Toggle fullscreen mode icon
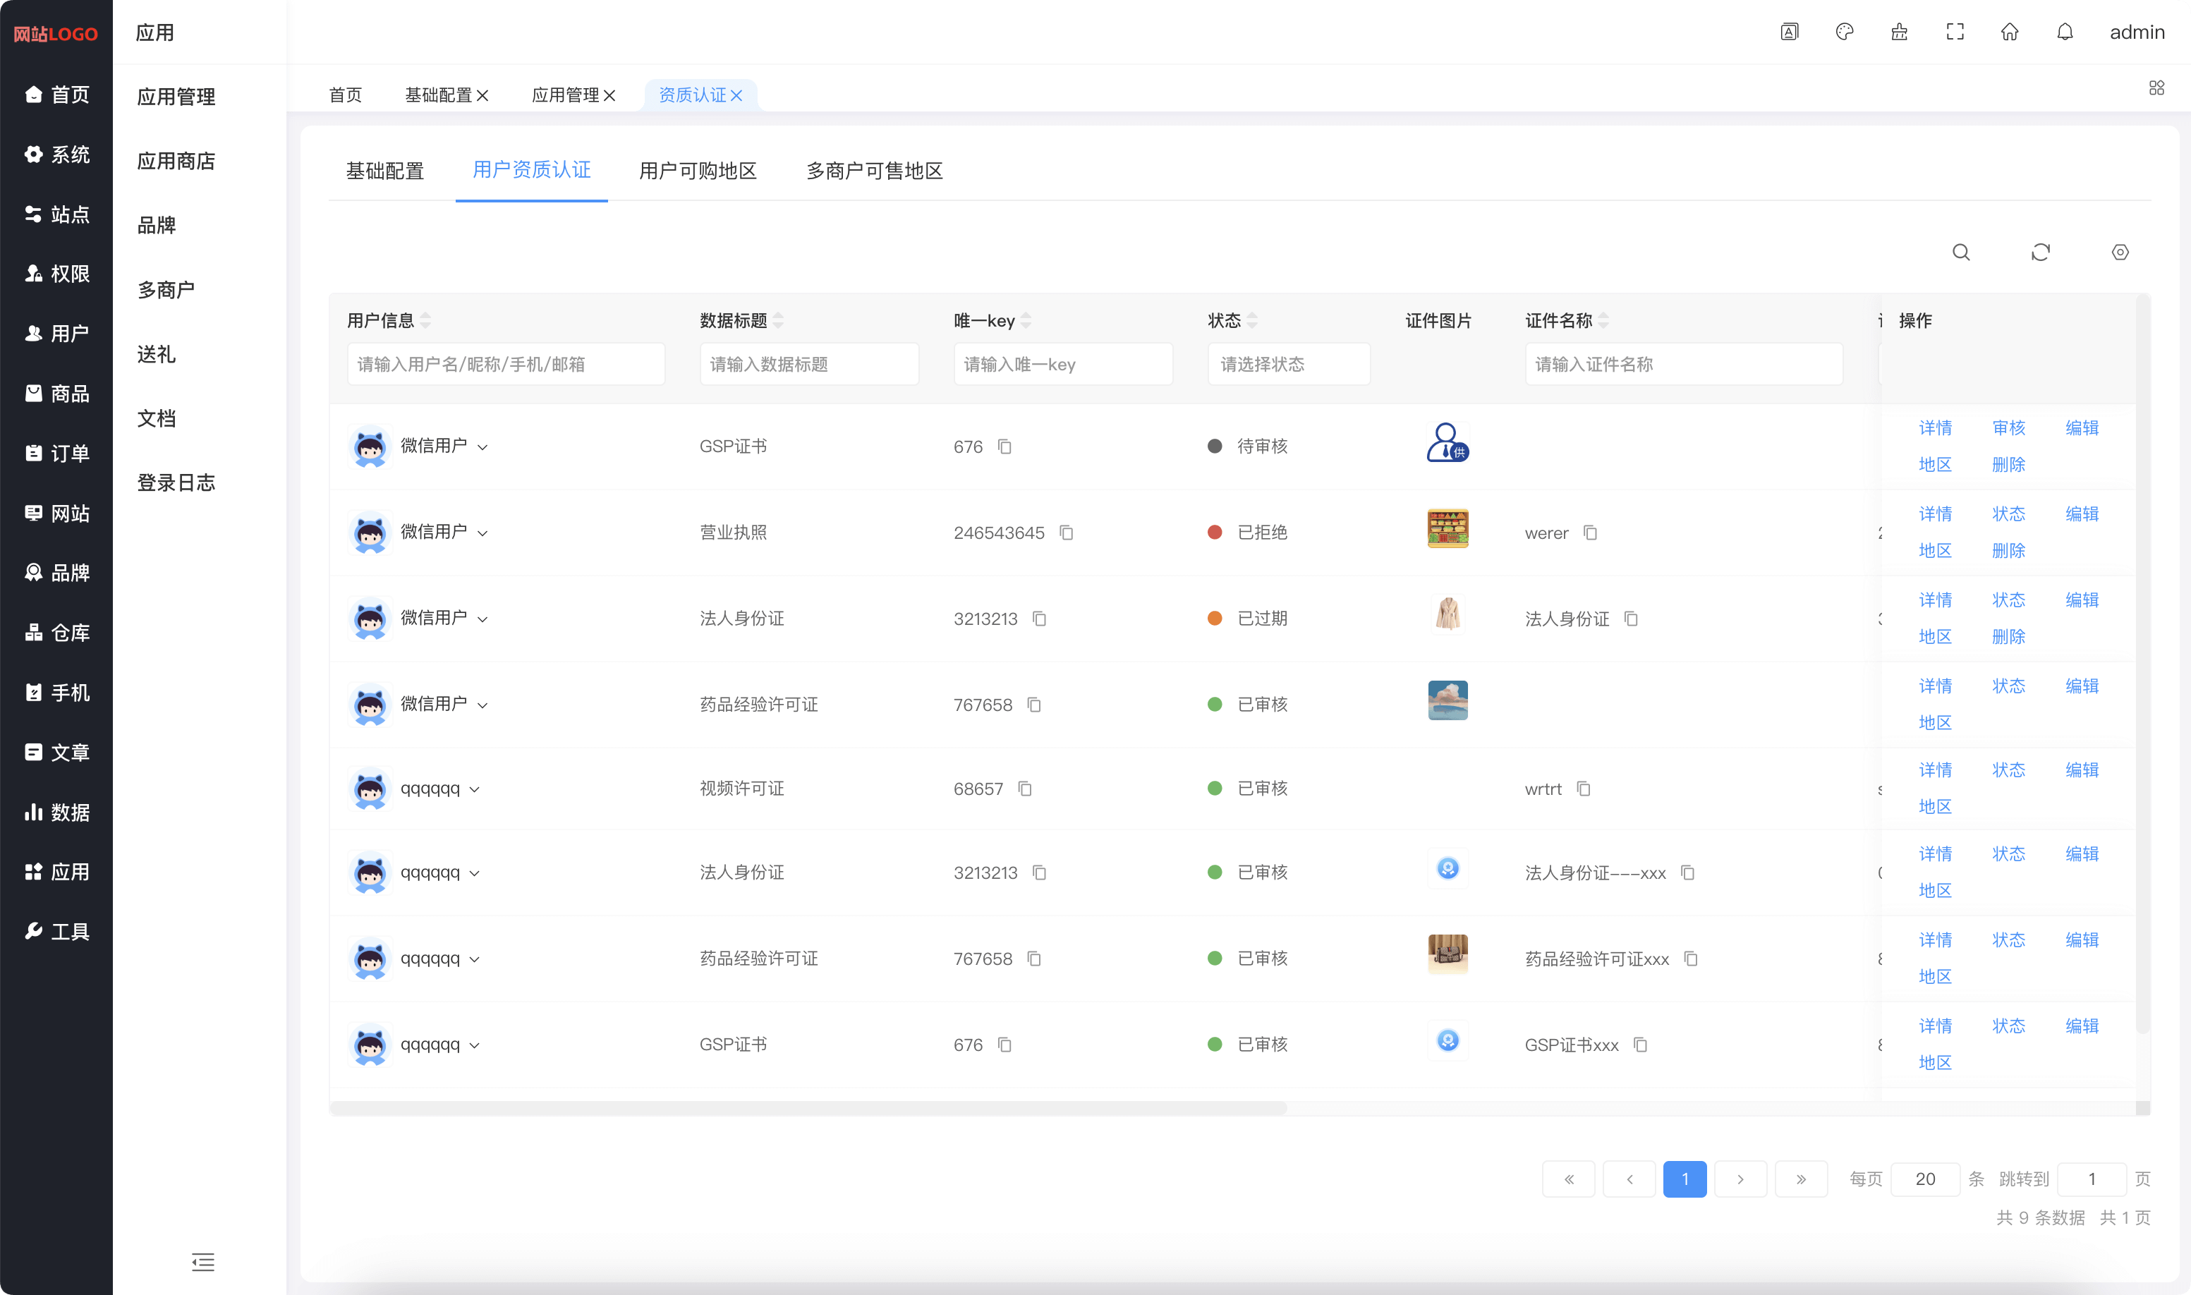 pos(1955,32)
